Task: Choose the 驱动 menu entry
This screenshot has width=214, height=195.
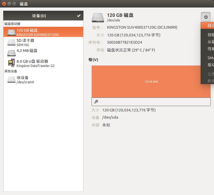Action: click(208, 65)
